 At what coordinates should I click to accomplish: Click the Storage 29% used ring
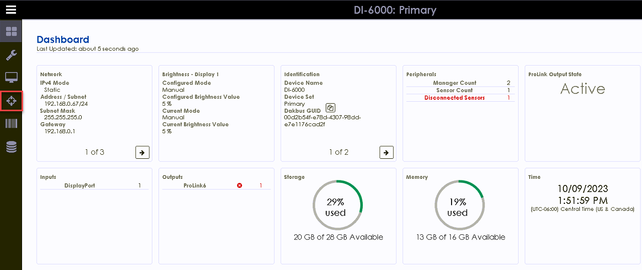coord(338,205)
